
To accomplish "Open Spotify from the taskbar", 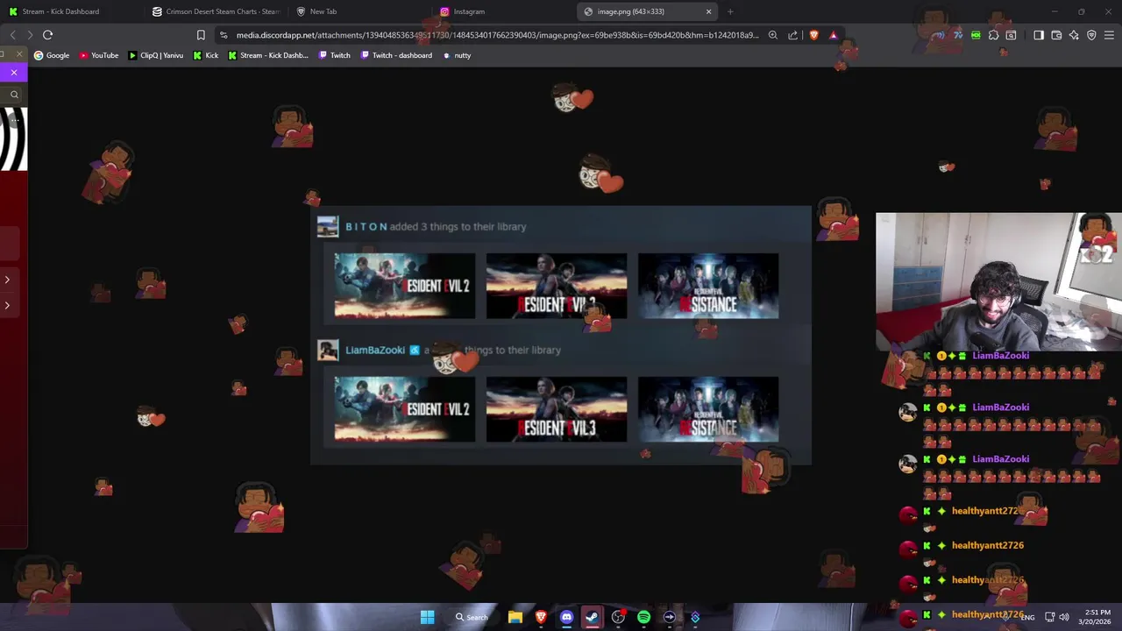I will [643, 617].
